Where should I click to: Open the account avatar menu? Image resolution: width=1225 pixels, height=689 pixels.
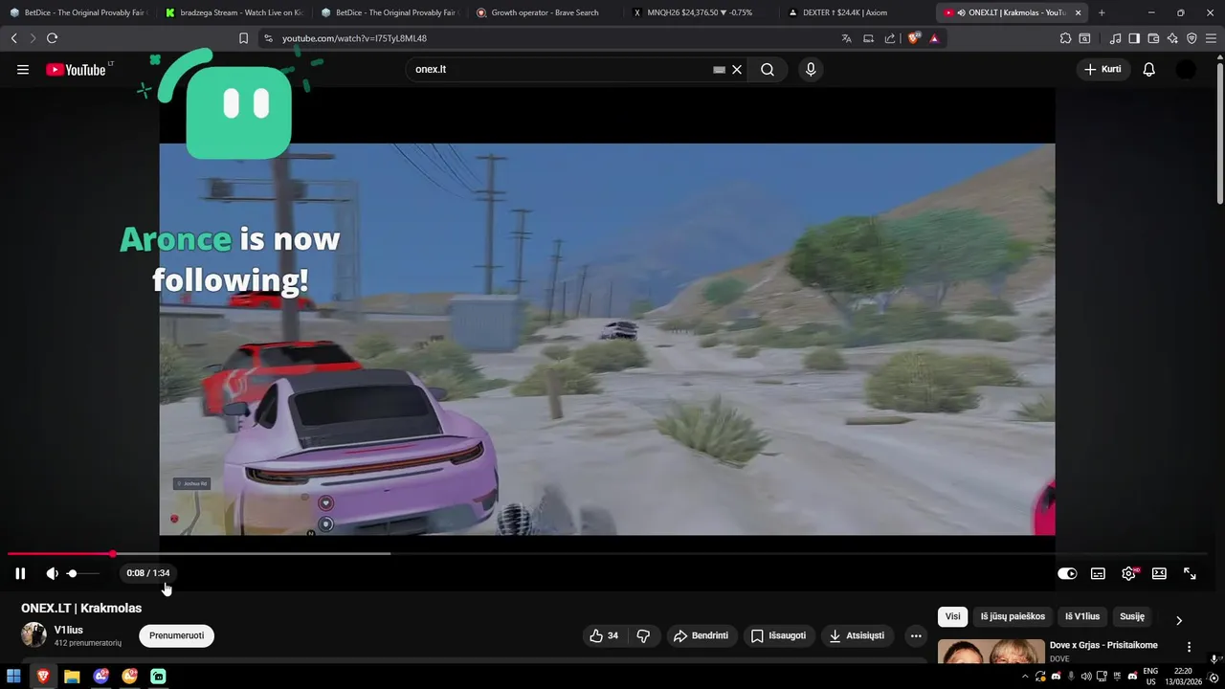point(1186,70)
